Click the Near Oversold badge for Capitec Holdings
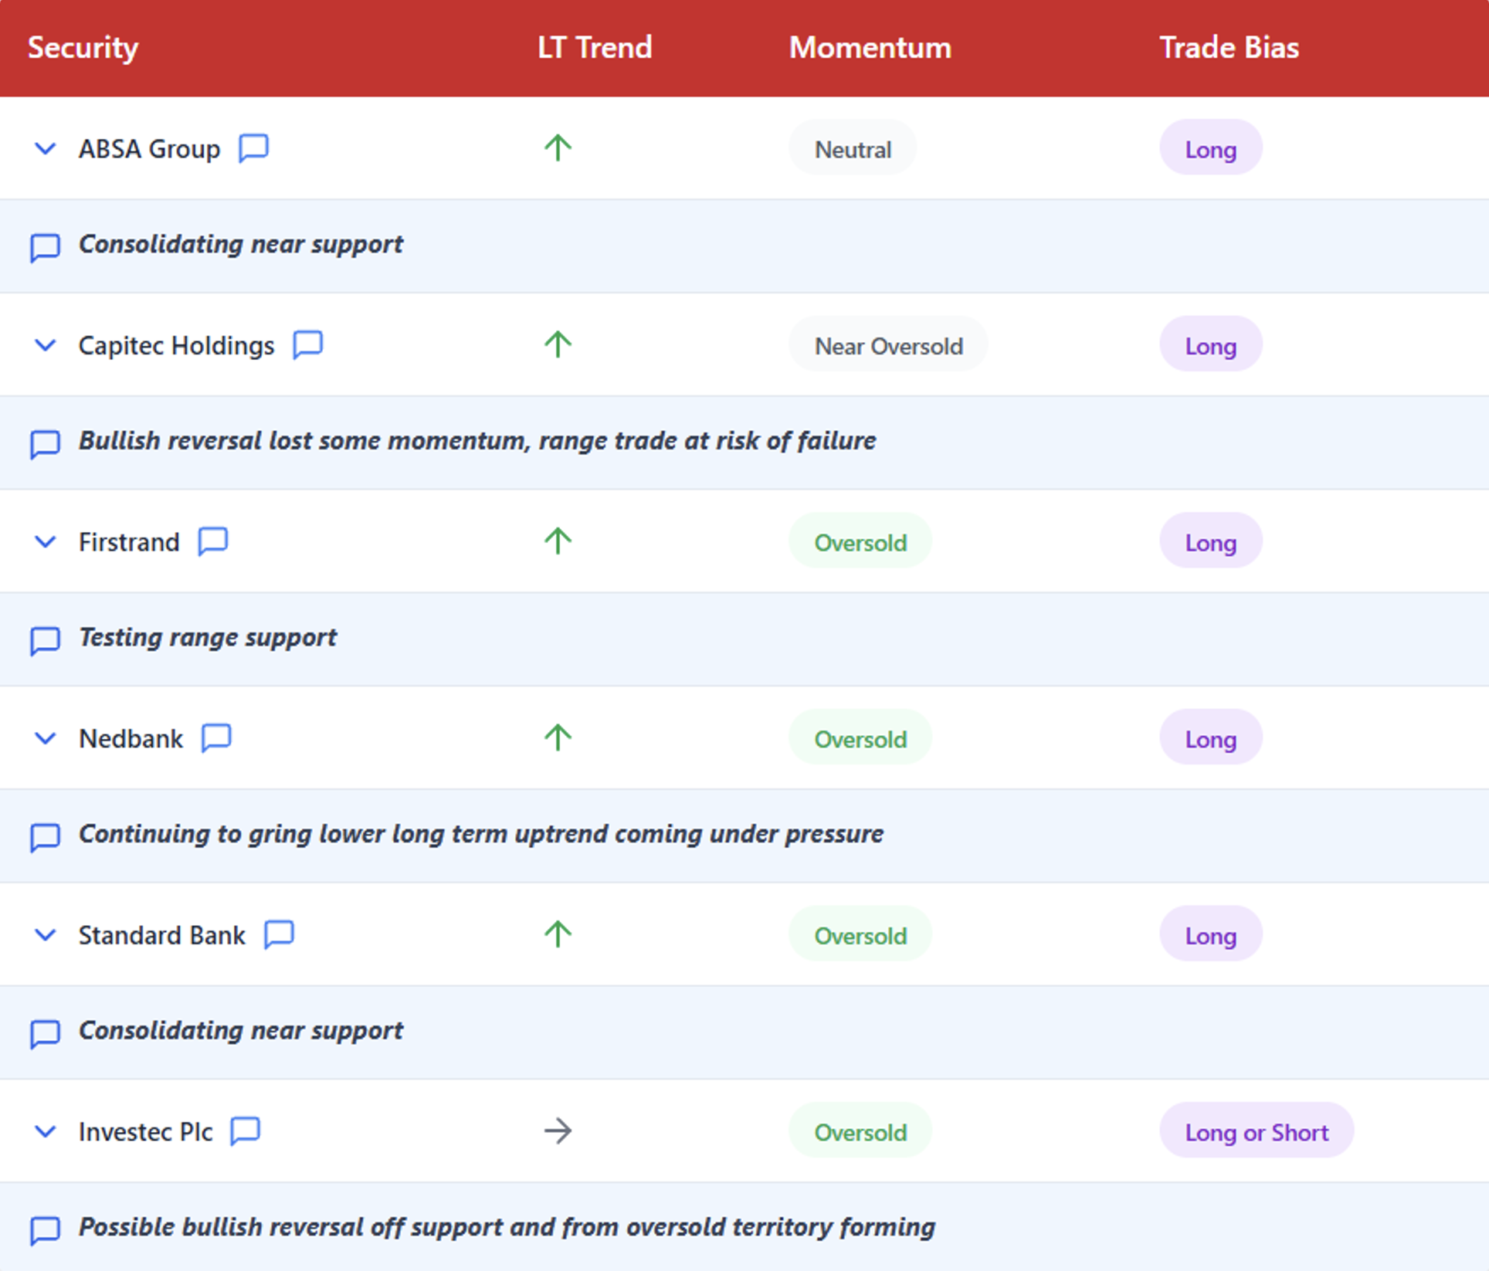Image resolution: width=1489 pixels, height=1271 pixels. (x=888, y=344)
